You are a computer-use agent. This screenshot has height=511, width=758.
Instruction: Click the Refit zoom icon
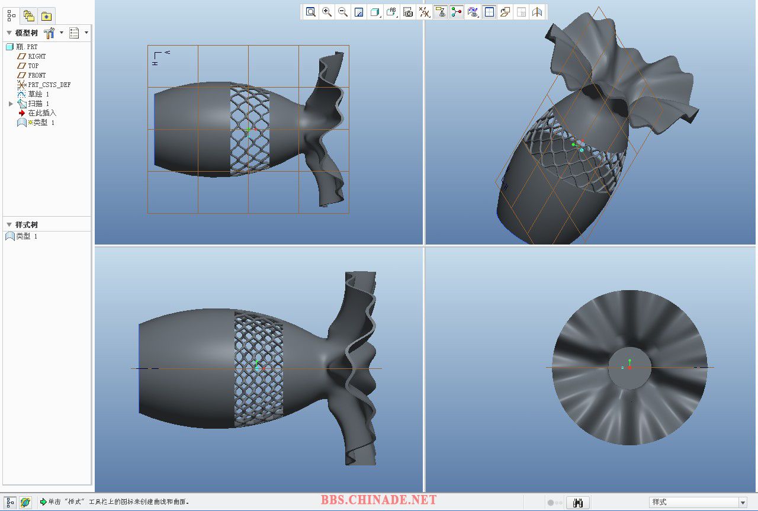pyautogui.click(x=310, y=12)
